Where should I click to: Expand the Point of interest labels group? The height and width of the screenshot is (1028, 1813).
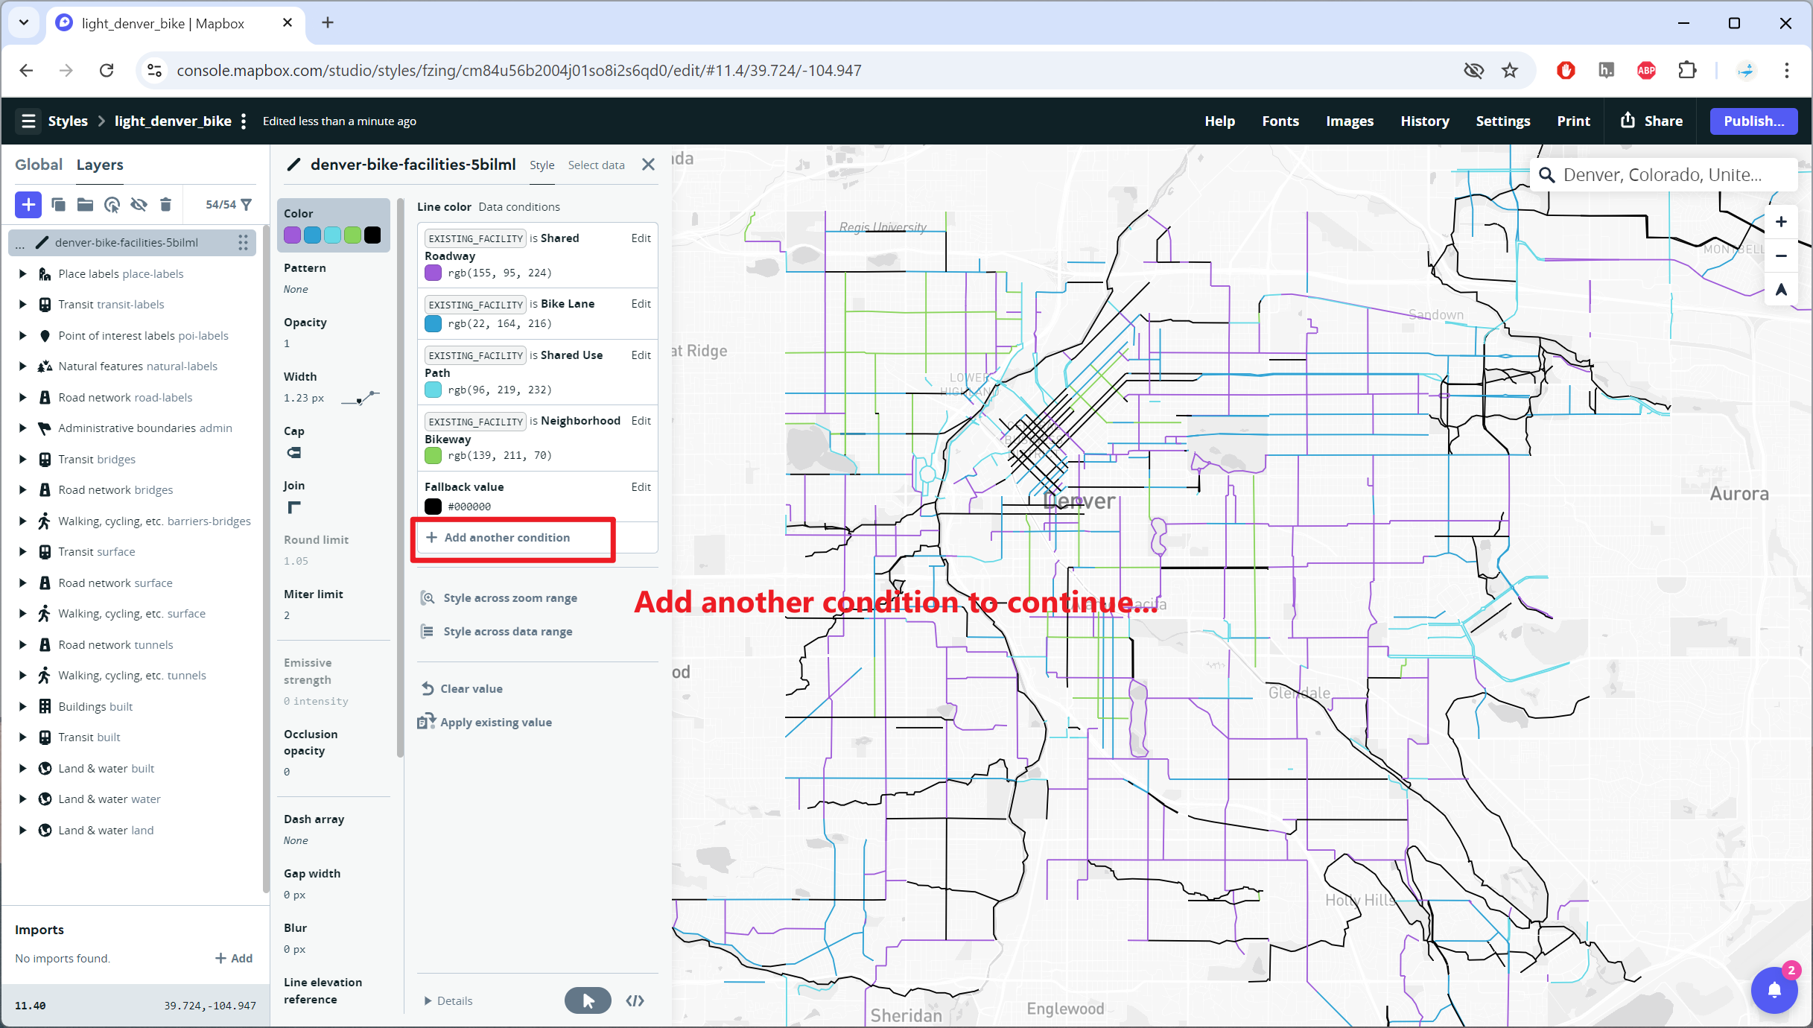22,335
